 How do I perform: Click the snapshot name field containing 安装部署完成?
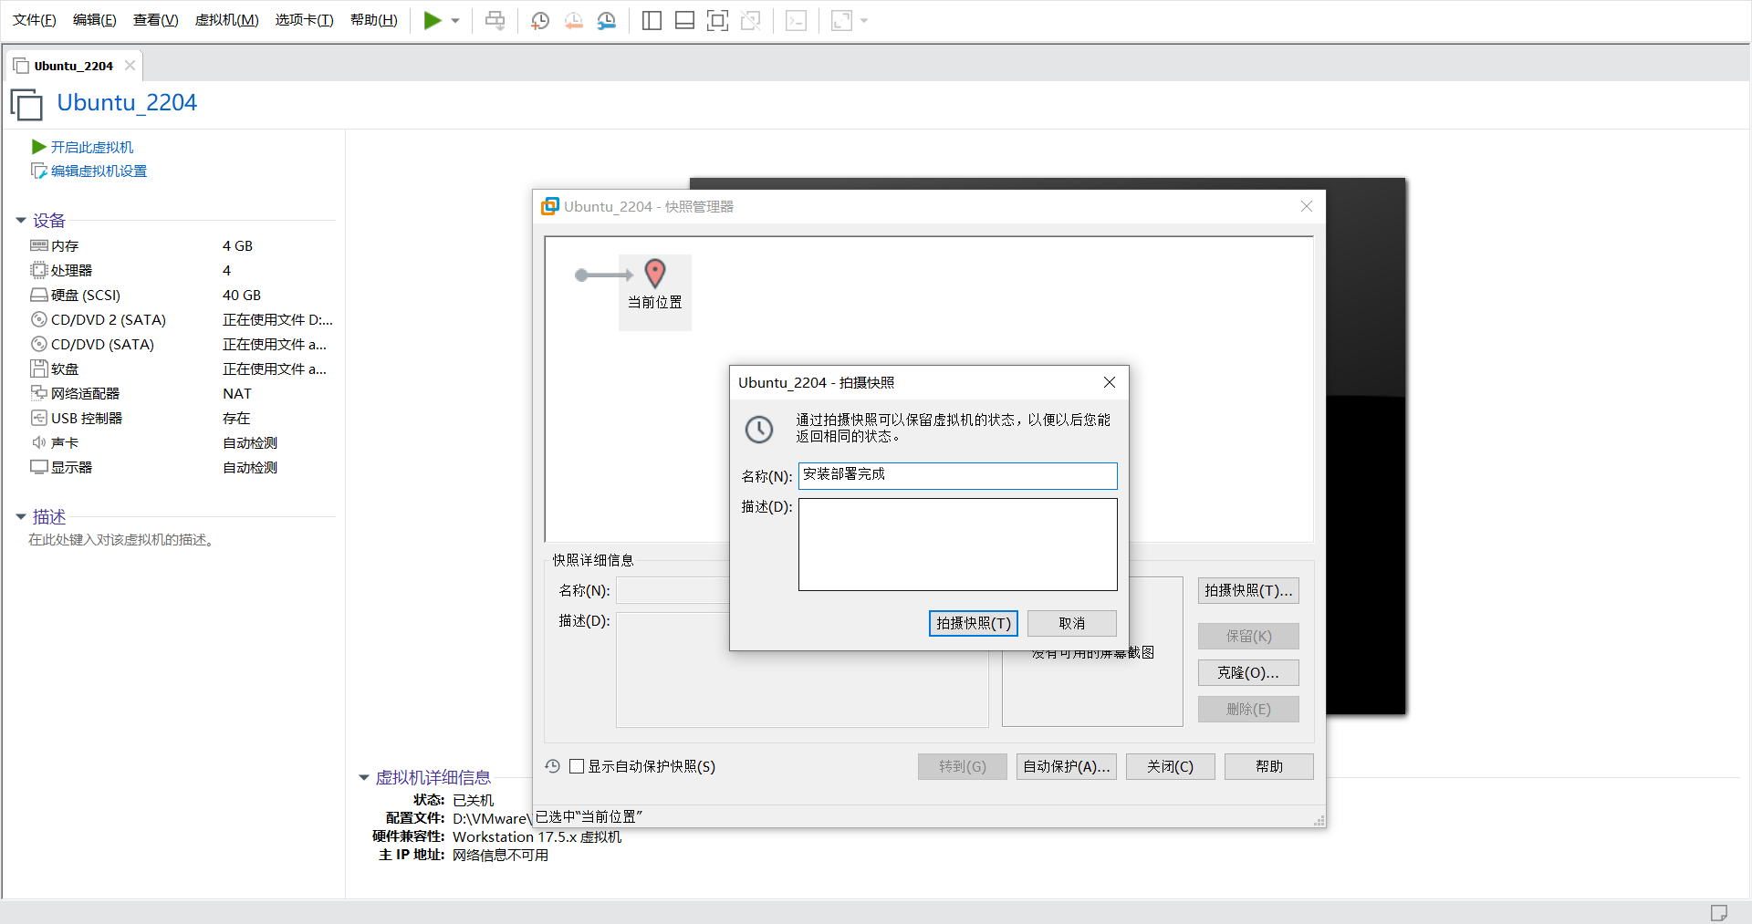958,476
